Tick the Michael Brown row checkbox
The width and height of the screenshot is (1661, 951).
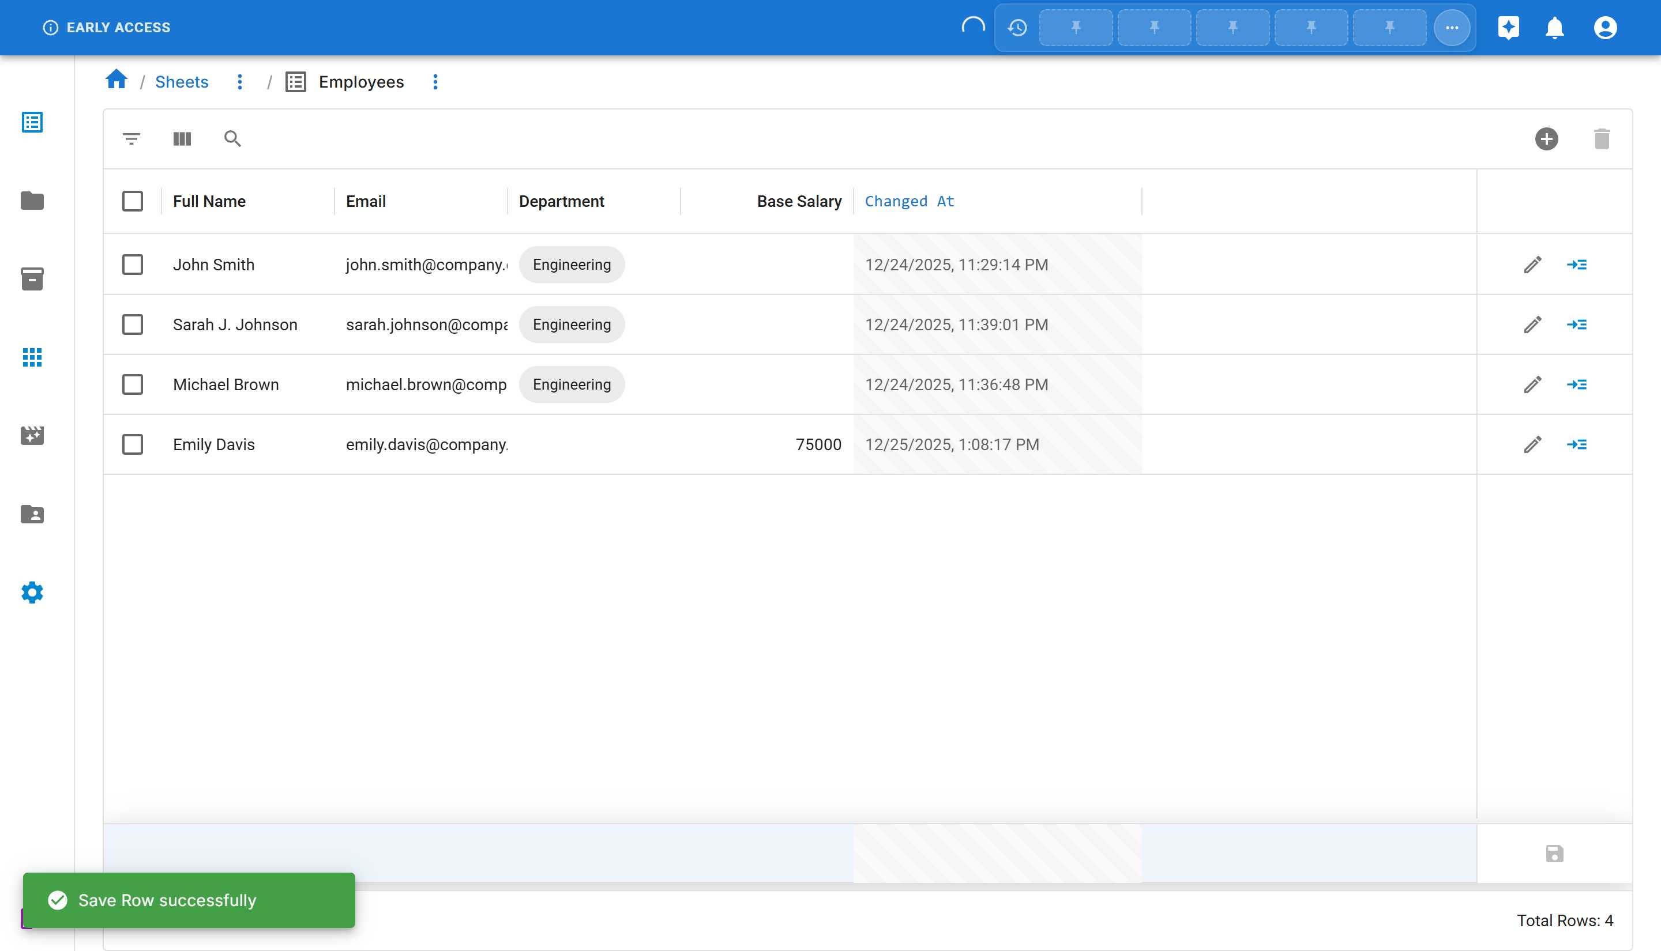pyautogui.click(x=133, y=384)
